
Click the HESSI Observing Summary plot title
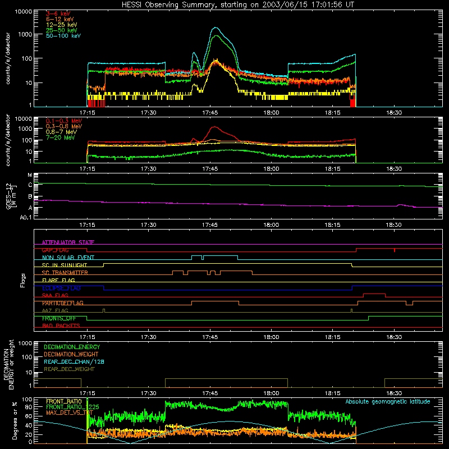[x=237, y=4]
